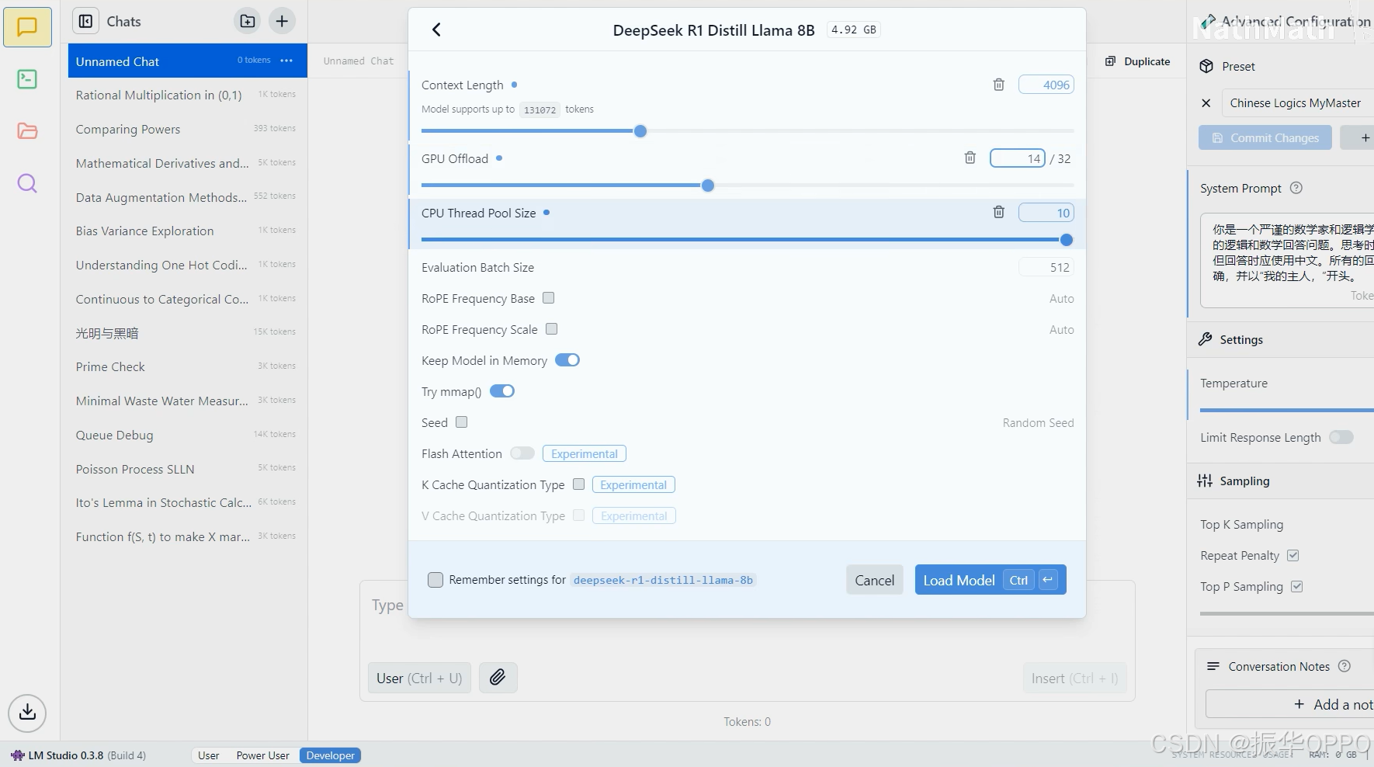Click the Insert (Ctrl + I) button

coord(1074,678)
